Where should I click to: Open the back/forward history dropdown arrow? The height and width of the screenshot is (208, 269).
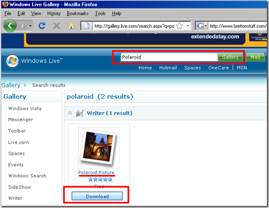pos(31,26)
